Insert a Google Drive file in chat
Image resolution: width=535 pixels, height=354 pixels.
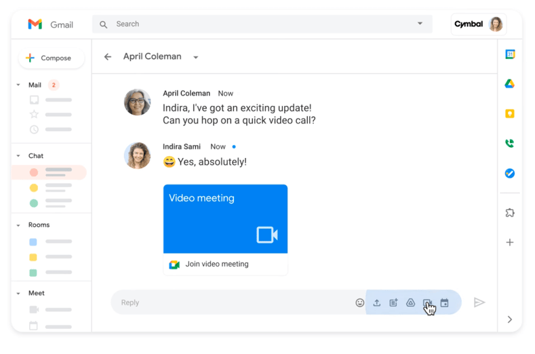point(410,302)
